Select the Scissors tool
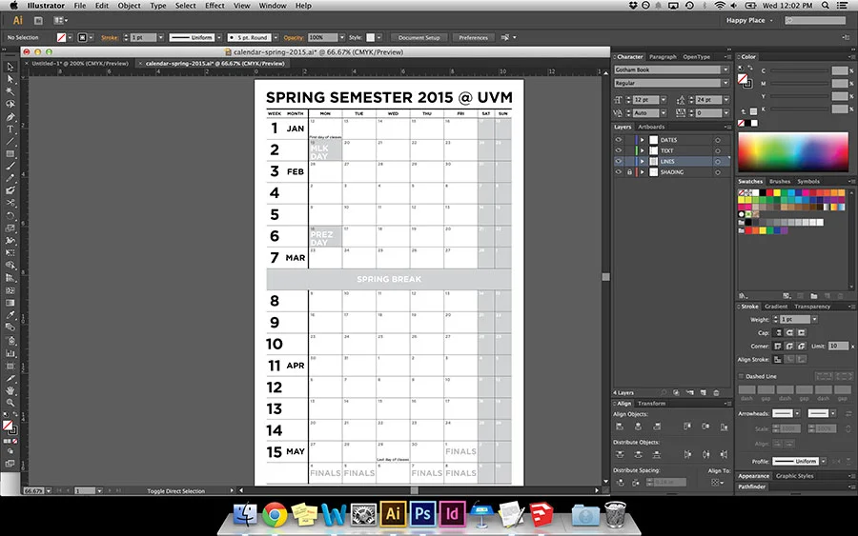 pyautogui.click(x=10, y=203)
